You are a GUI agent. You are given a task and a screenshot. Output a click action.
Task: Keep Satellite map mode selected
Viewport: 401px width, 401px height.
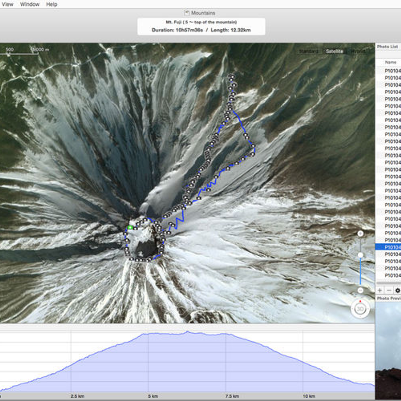coord(334,51)
